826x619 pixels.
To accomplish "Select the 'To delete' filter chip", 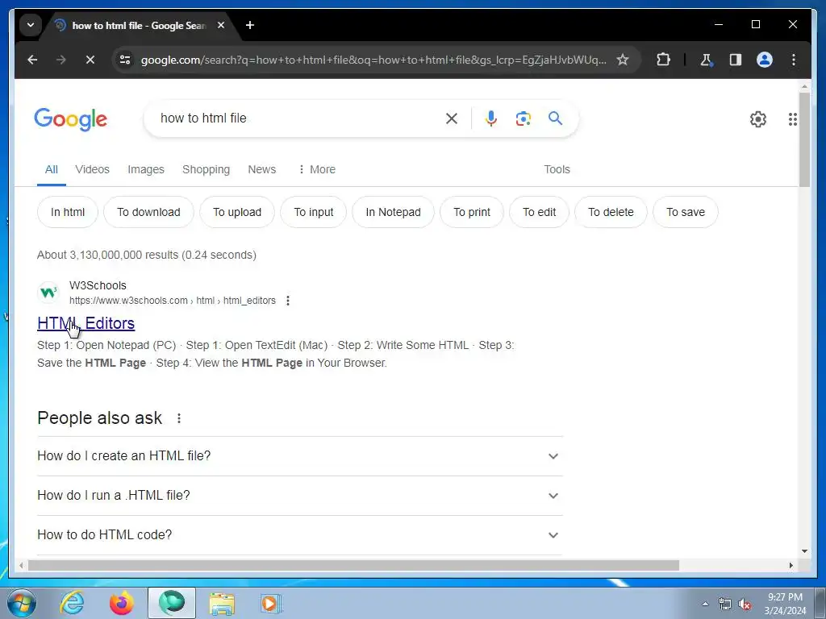I will [611, 212].
